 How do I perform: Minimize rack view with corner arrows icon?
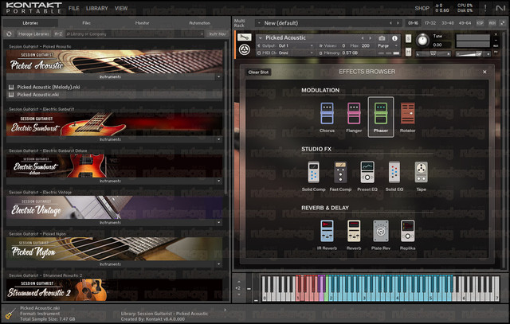point(503,23)
